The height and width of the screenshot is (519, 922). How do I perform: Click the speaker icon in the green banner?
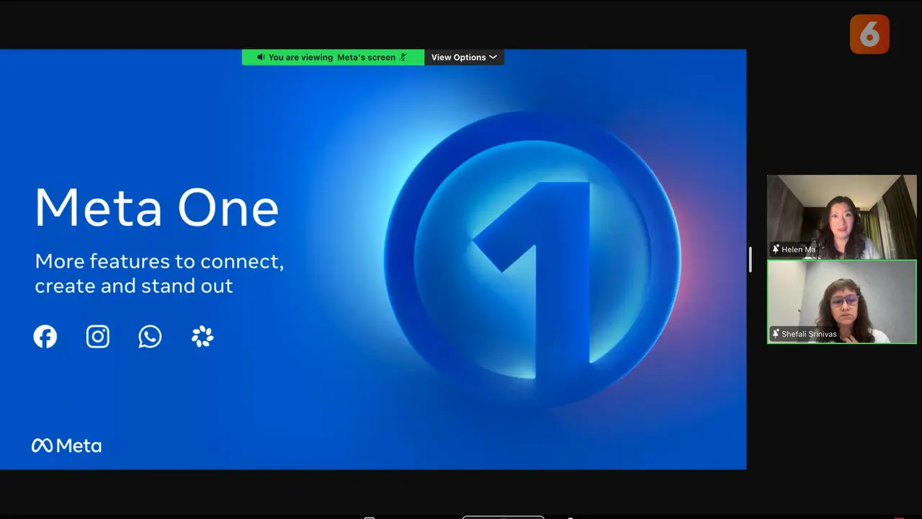click(261, 58)
